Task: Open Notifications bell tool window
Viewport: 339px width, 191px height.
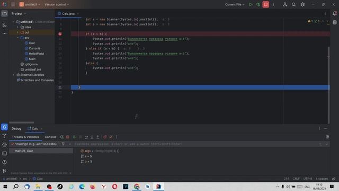Action: pyautogui.click(x=334, y=13)
